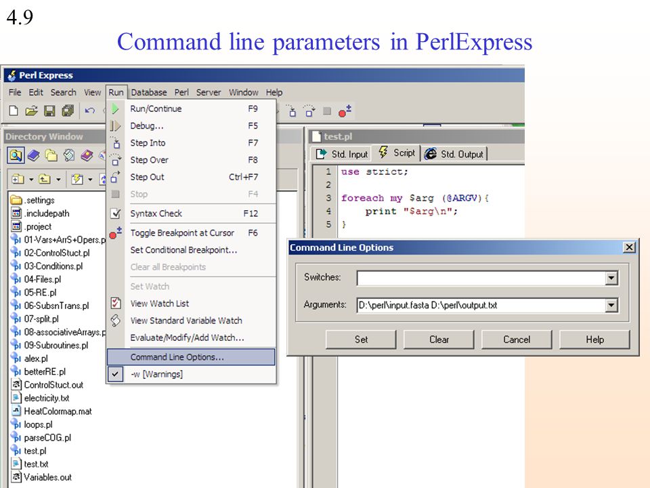This screenshot has width=650, height=488.
Task: Click the Set button in dialog
Action: click(x=361, y=340)
